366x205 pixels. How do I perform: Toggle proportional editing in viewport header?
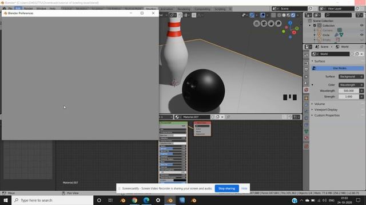coord(194,15)
